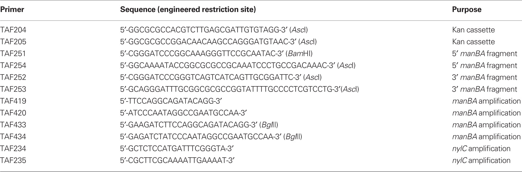This screenshot has width=522, height=172.
Task: Click the Sequence (engineered restriction site) header
Action: coord(188,10)
